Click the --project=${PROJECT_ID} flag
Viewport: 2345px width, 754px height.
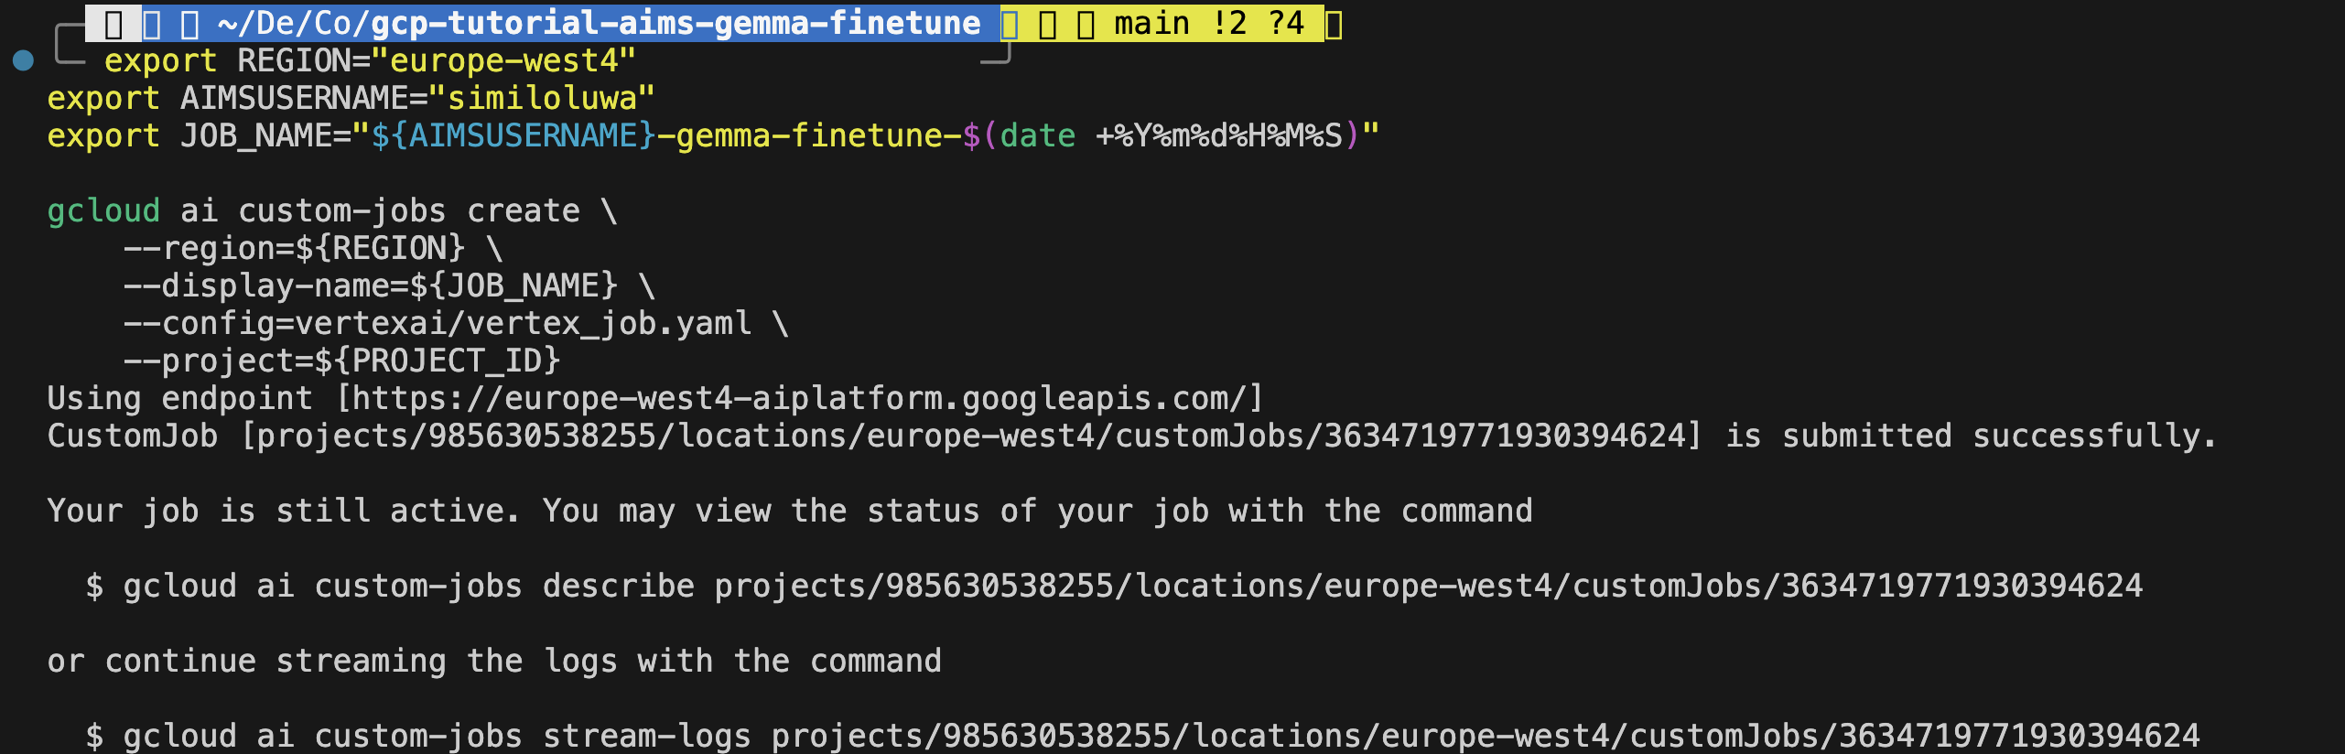(342, 361)
